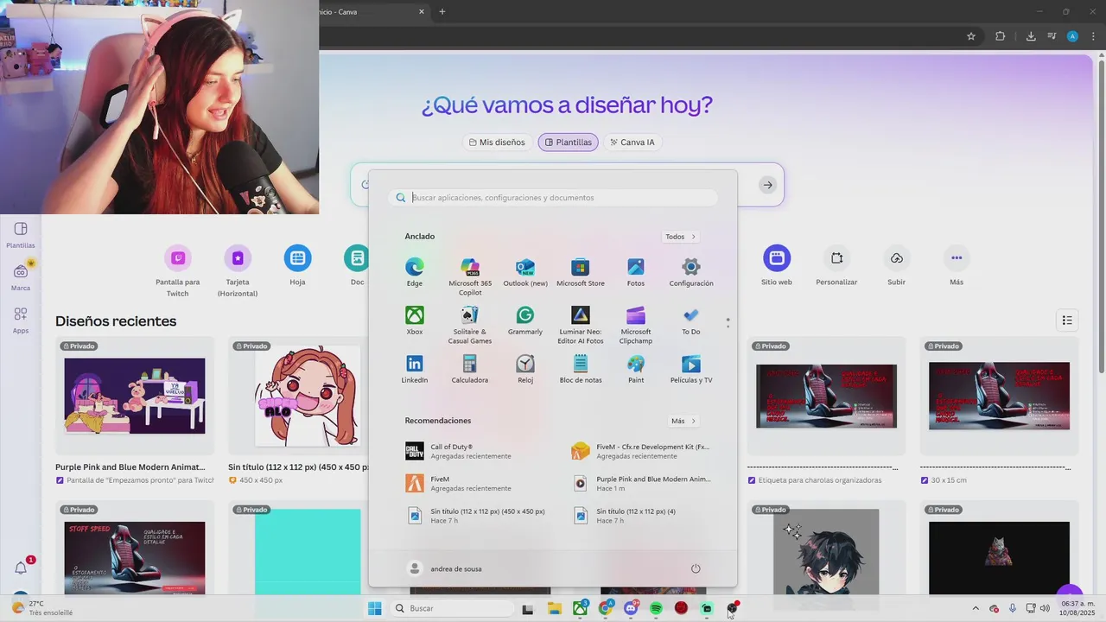Open the Reloj clock app
The height and width of the screenshot is (622, 1106).
tap(525, 368)
